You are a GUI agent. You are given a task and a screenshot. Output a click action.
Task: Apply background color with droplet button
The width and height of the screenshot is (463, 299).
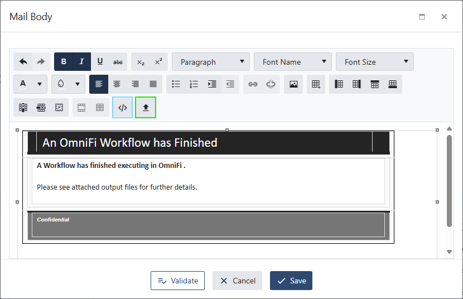tap(61, 84)
